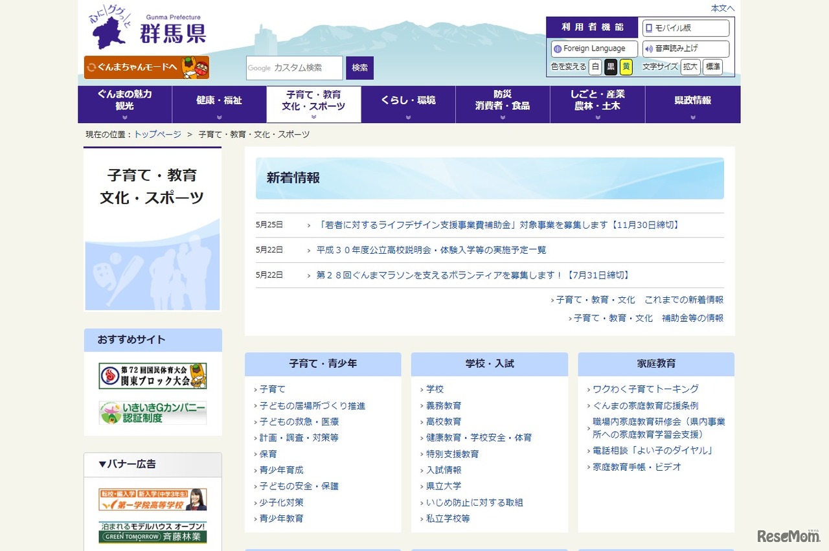Open 斉藤林業 advertisement banner
Viewport: 829px width, 551px height.
coord(153,532)
